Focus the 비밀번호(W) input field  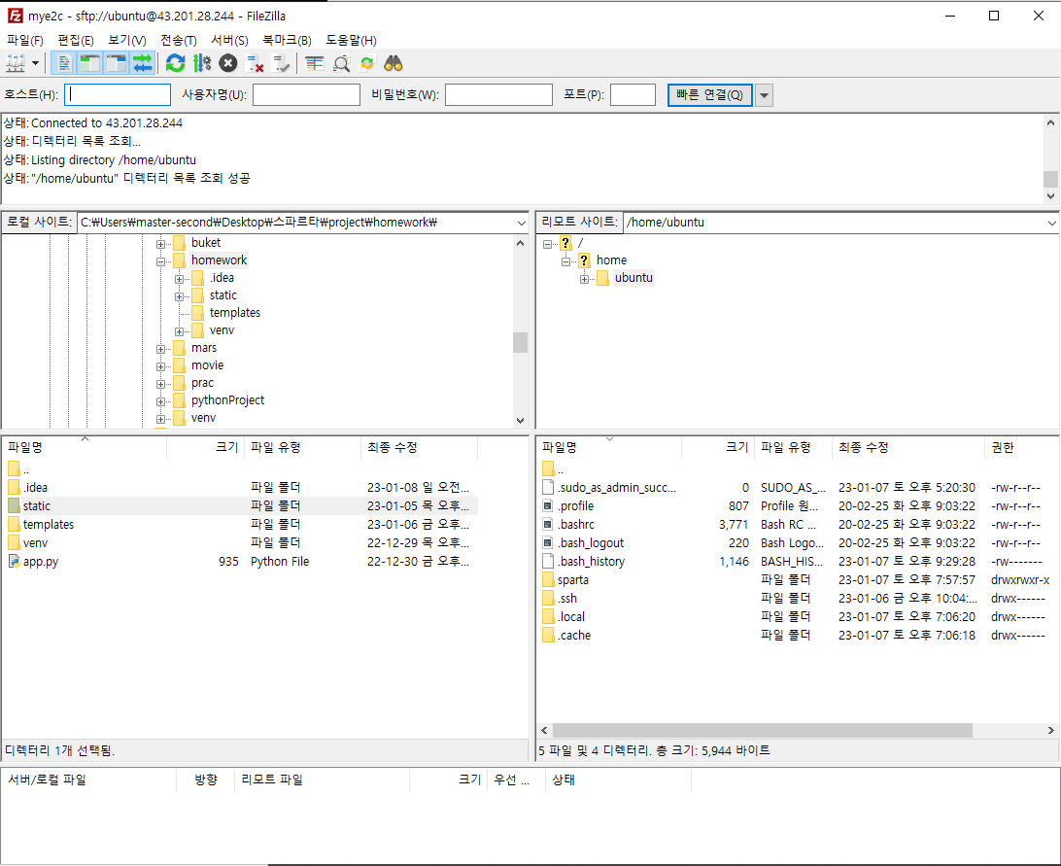click(498, 95)
